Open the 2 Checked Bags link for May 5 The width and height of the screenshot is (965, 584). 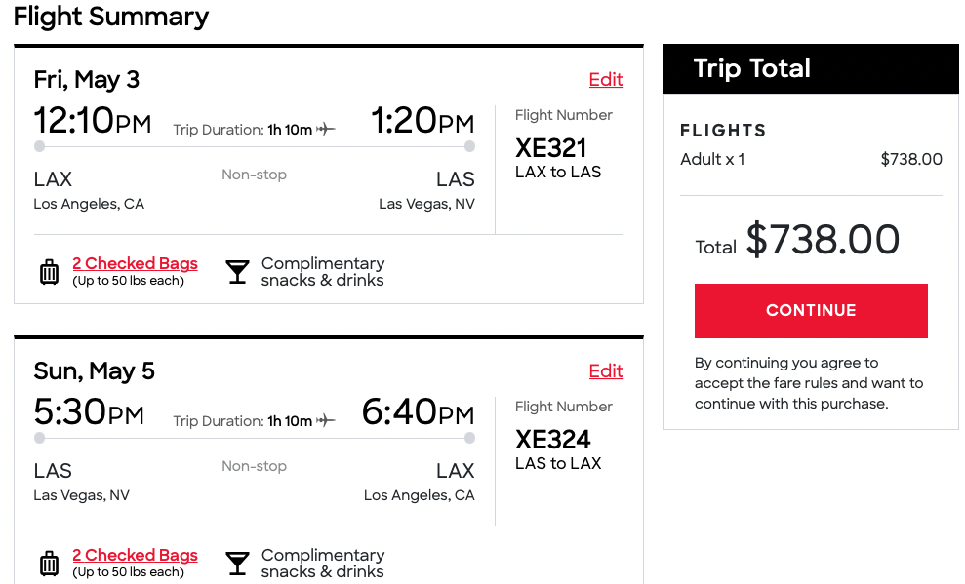[135, 555]
